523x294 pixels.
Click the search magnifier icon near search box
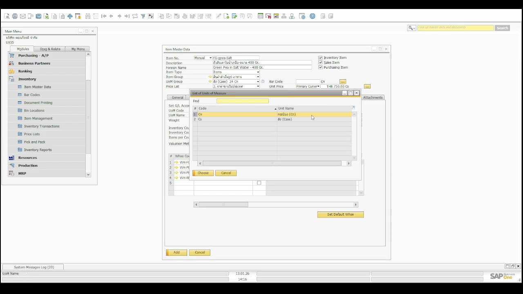point(411,28)
